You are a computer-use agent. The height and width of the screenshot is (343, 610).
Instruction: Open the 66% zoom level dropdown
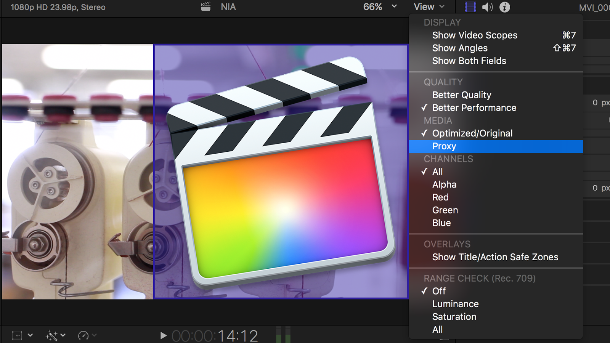coord(380,7)
